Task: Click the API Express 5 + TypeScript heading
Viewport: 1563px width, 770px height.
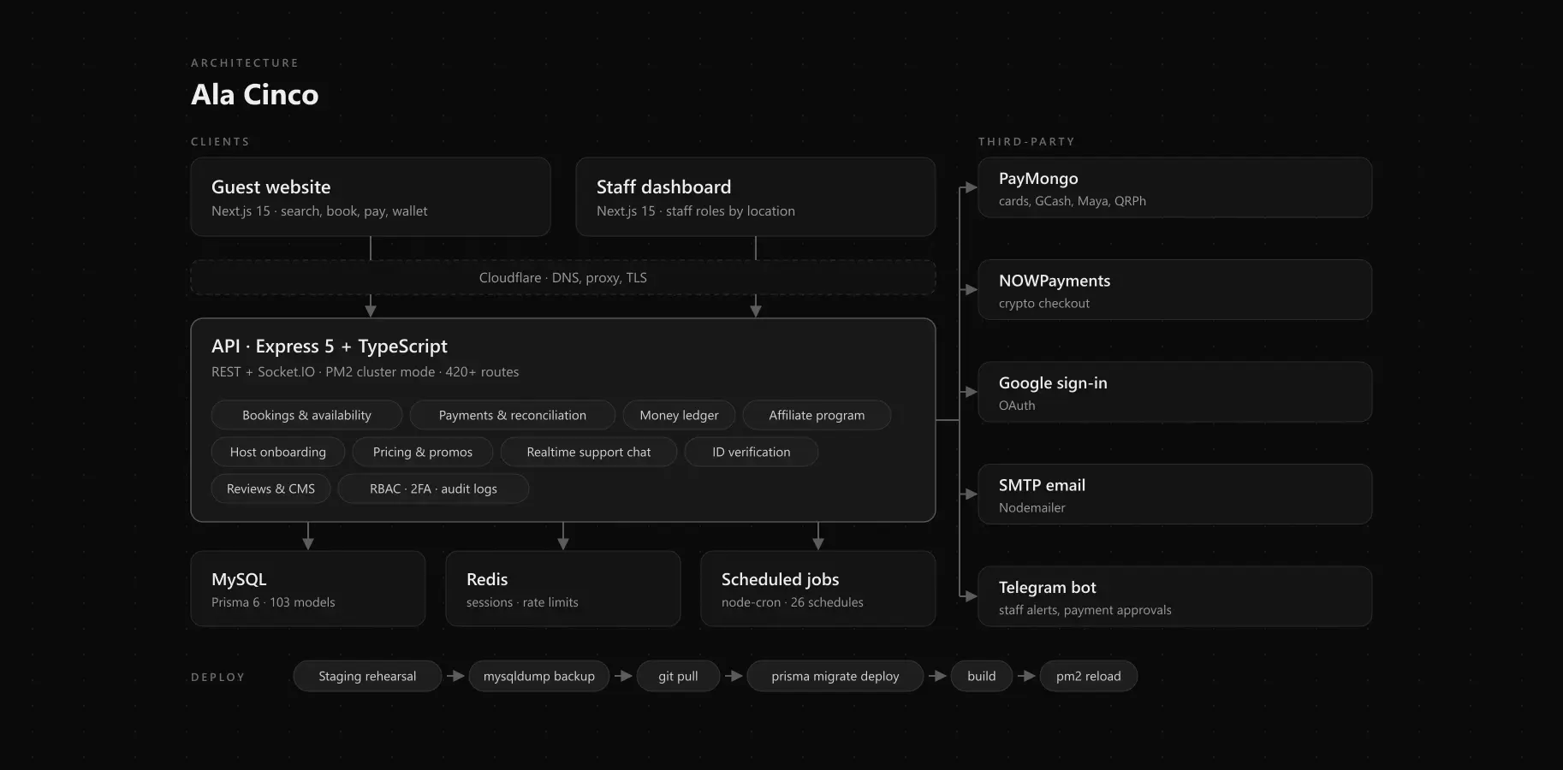Action: [330, 346]
